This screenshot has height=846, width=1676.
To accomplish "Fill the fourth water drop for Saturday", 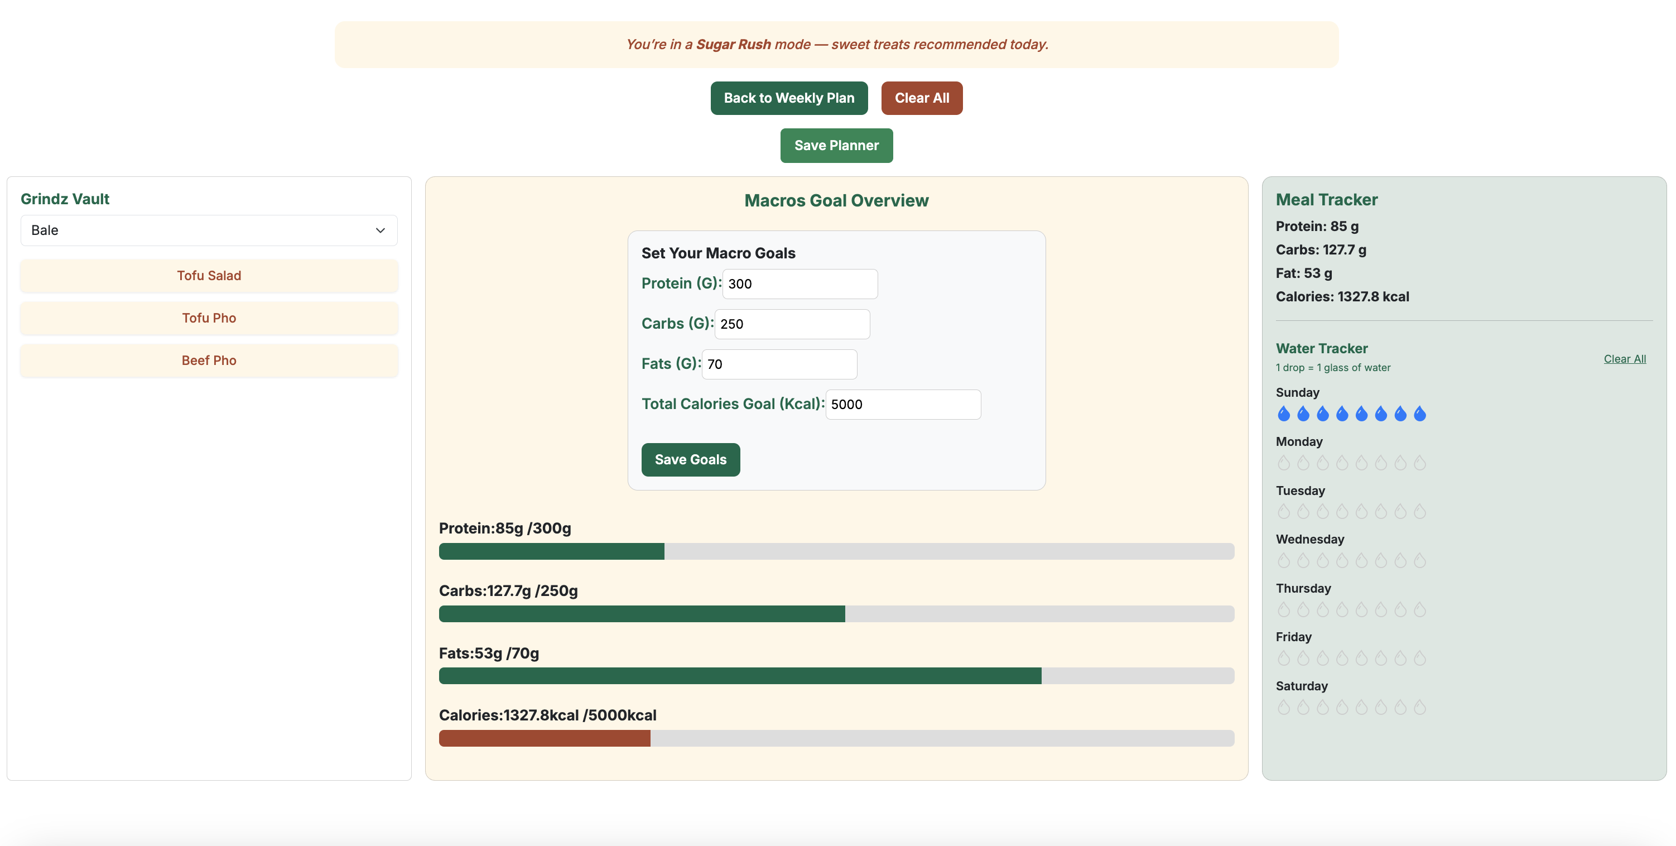I will click(x=1342, y=708).
